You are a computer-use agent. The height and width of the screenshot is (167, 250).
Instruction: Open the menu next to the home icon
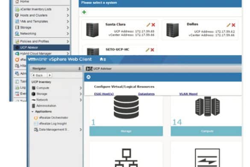(x=105, y=60)
